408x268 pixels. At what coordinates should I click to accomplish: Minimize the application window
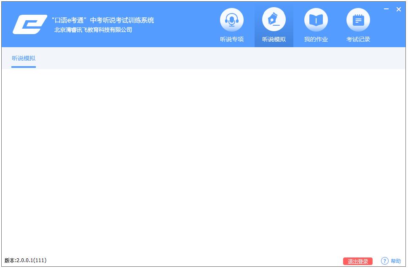tap(386, 9)
